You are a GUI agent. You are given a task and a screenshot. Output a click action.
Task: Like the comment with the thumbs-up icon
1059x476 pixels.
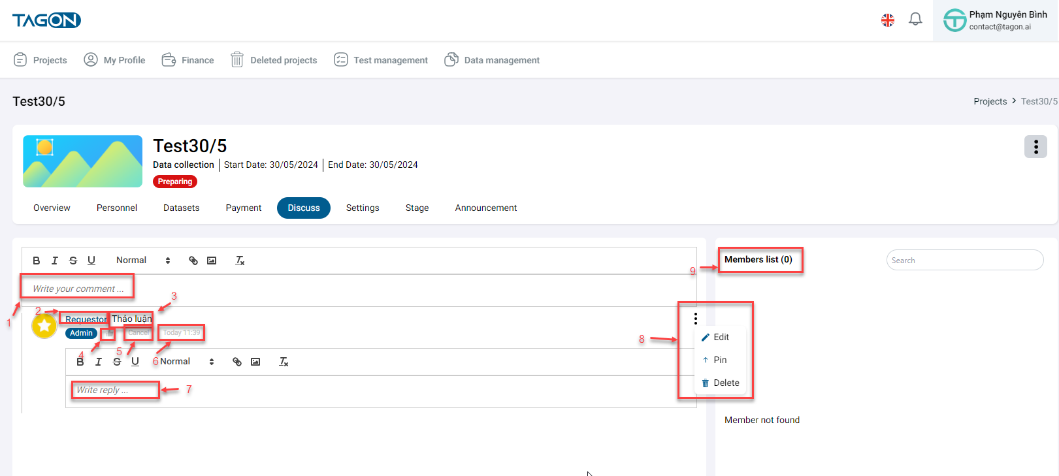click(x=108, y=333)
